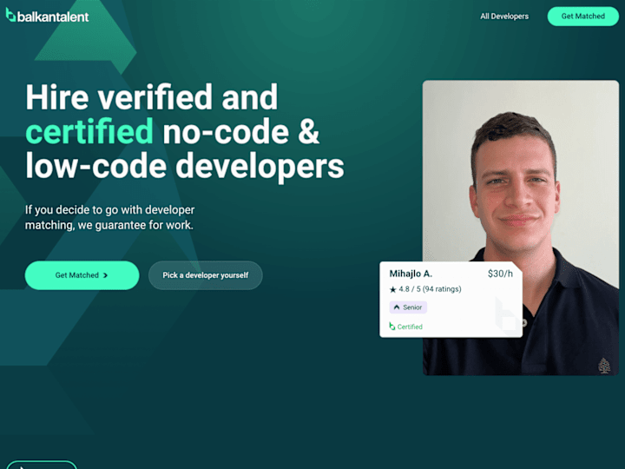
Task: Click the Certified label text
Action: (x=410, y=327)
